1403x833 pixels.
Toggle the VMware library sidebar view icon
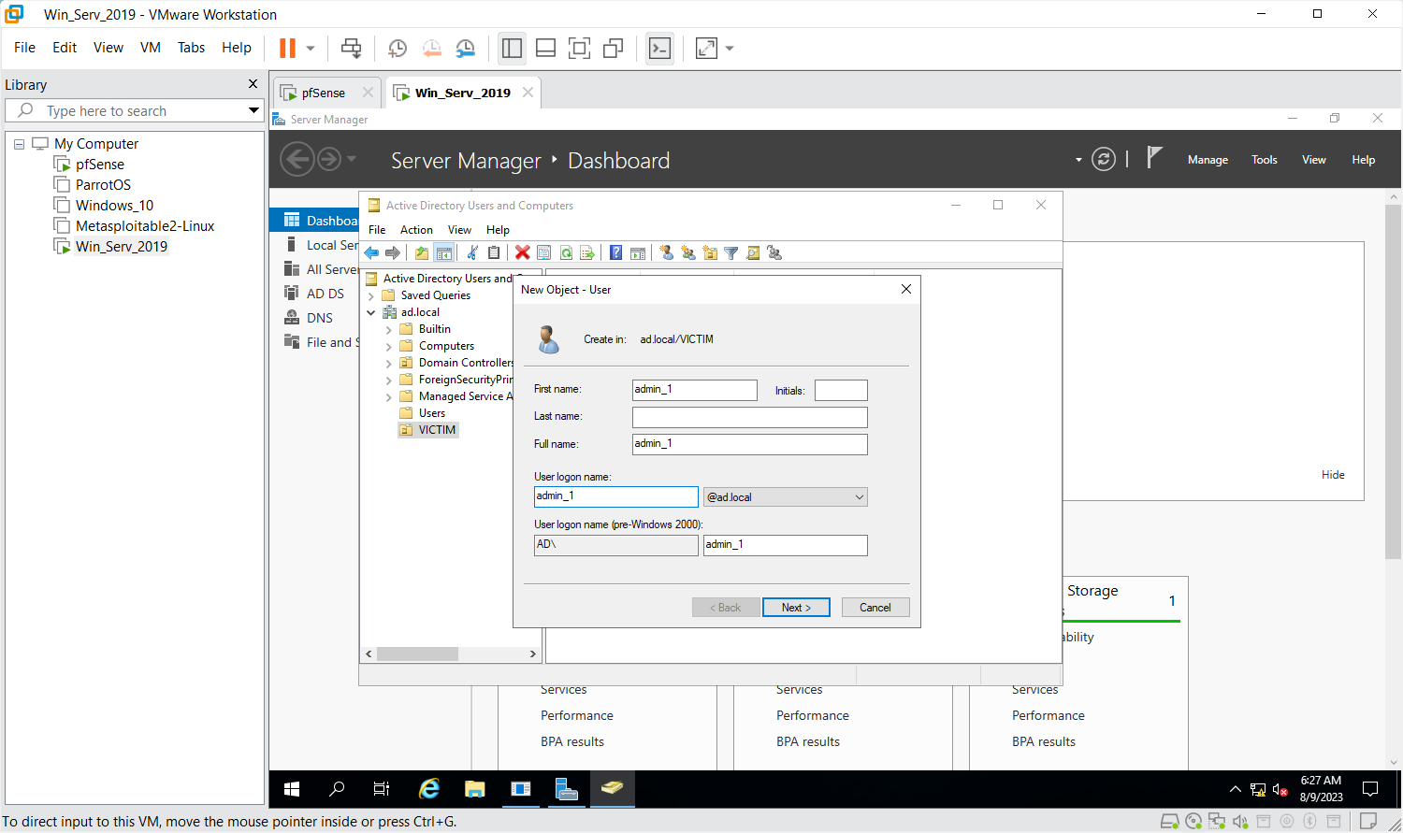[512, 49]
